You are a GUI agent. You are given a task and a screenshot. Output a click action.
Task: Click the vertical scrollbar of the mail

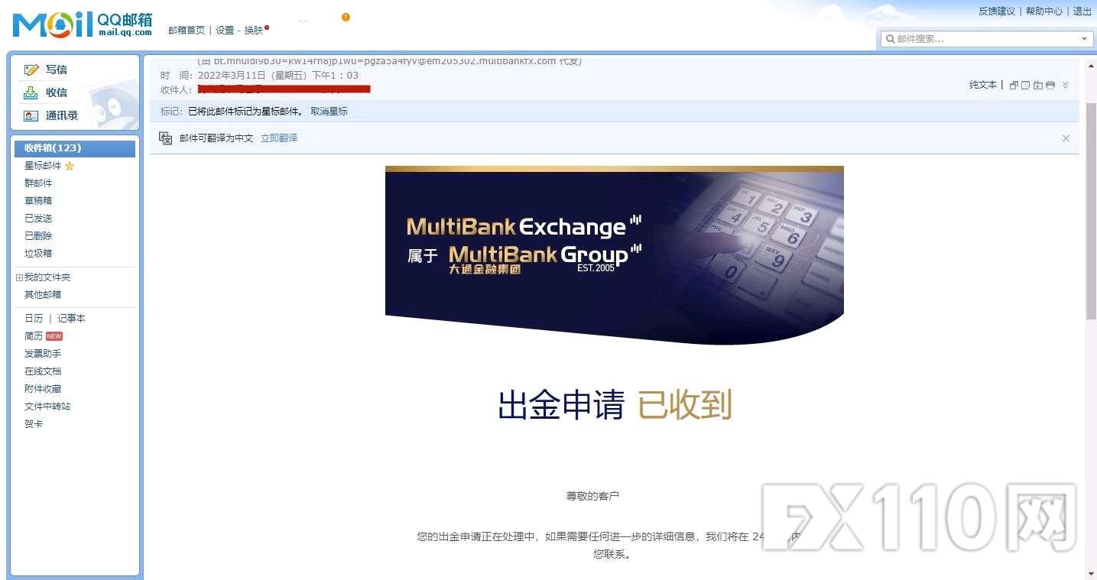point(1091,210)
